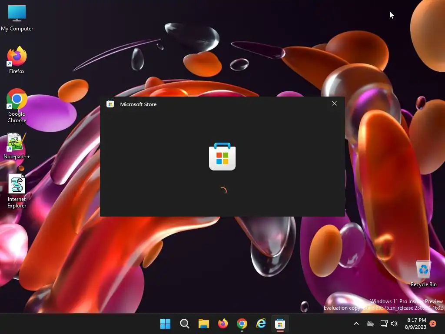Image resolution: width=445 pixels, height=334 pixels.
Task: Launch Firefox from the taskbar
Action: (x=223, y=324)
